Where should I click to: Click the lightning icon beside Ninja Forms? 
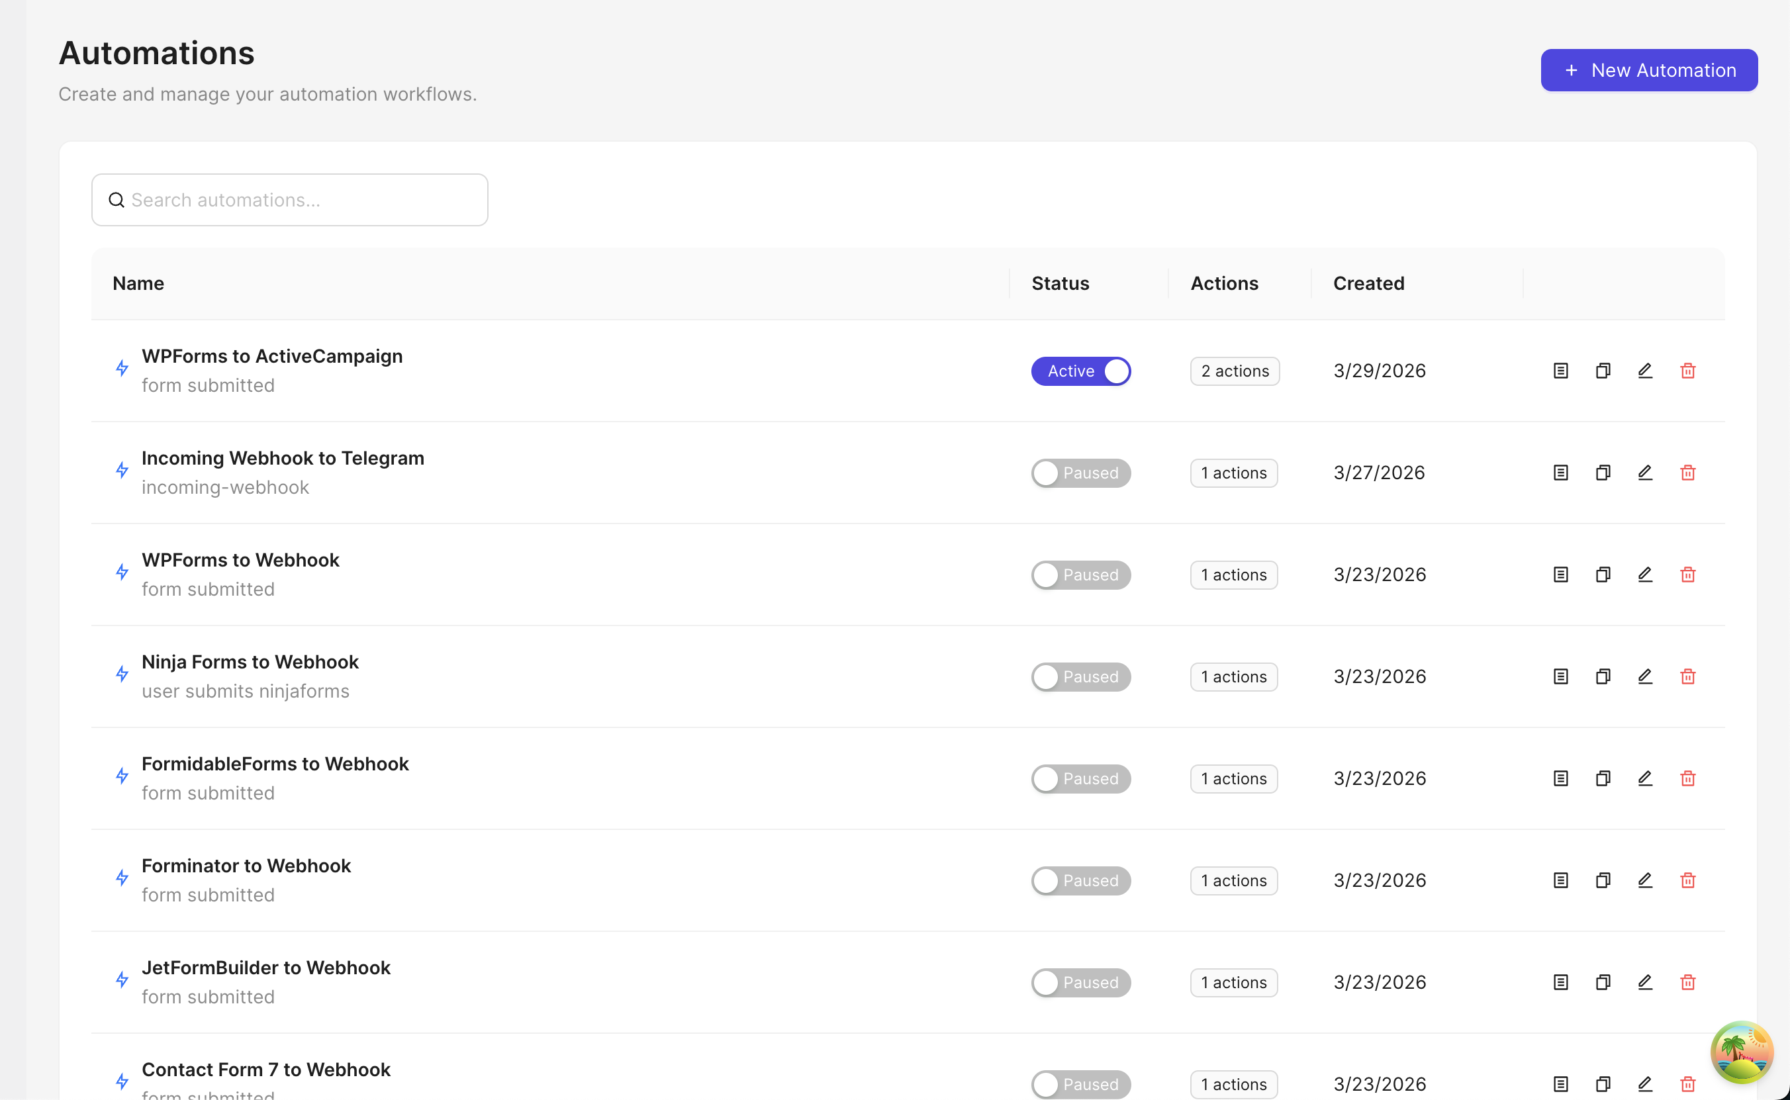pos(122,674)
